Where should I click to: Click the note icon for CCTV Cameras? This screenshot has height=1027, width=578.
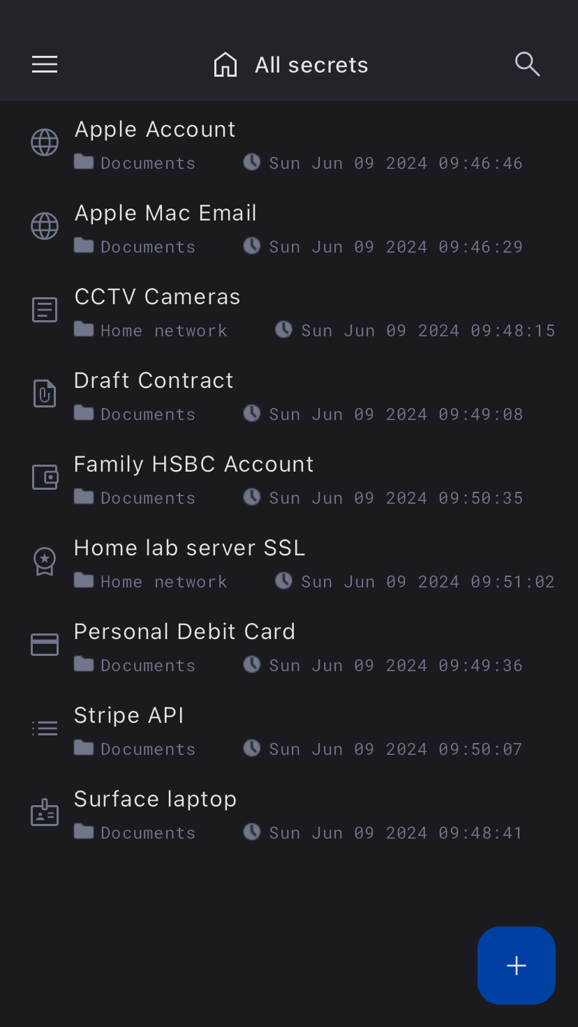click(45, 310)
